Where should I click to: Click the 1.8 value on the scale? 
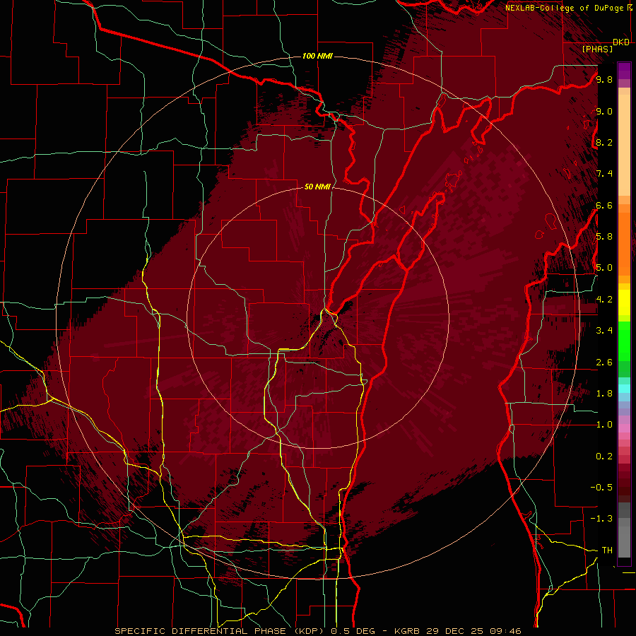(x=604, y=393)
